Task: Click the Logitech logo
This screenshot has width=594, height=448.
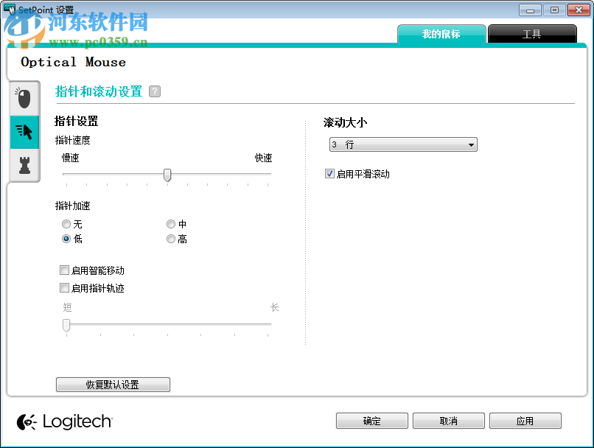Action: 63,421
